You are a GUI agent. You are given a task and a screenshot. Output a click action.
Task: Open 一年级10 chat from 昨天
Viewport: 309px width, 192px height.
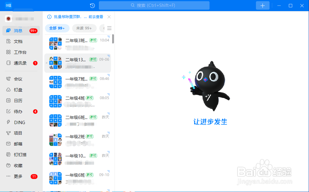click(x=78, y=159)
